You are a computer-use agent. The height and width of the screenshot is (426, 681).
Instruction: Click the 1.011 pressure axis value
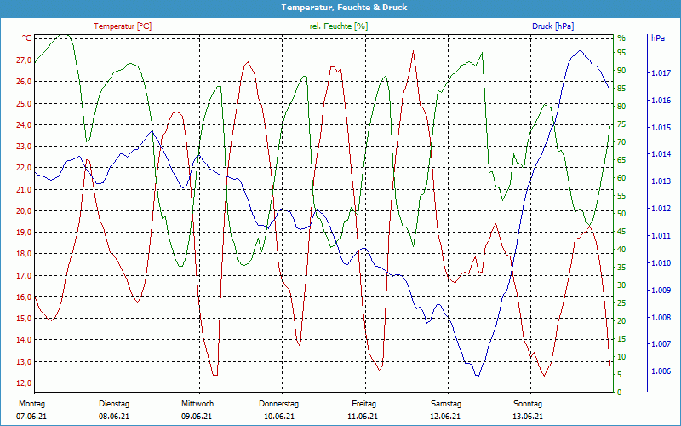[661, 236]
